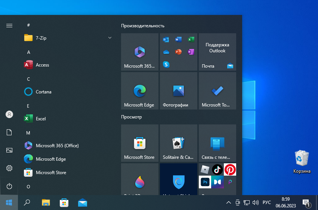The width and height of the screenshot is (318, 210).
Task: Open OneDrive in the Office tile folder
Action: click(x=166, y=52)
